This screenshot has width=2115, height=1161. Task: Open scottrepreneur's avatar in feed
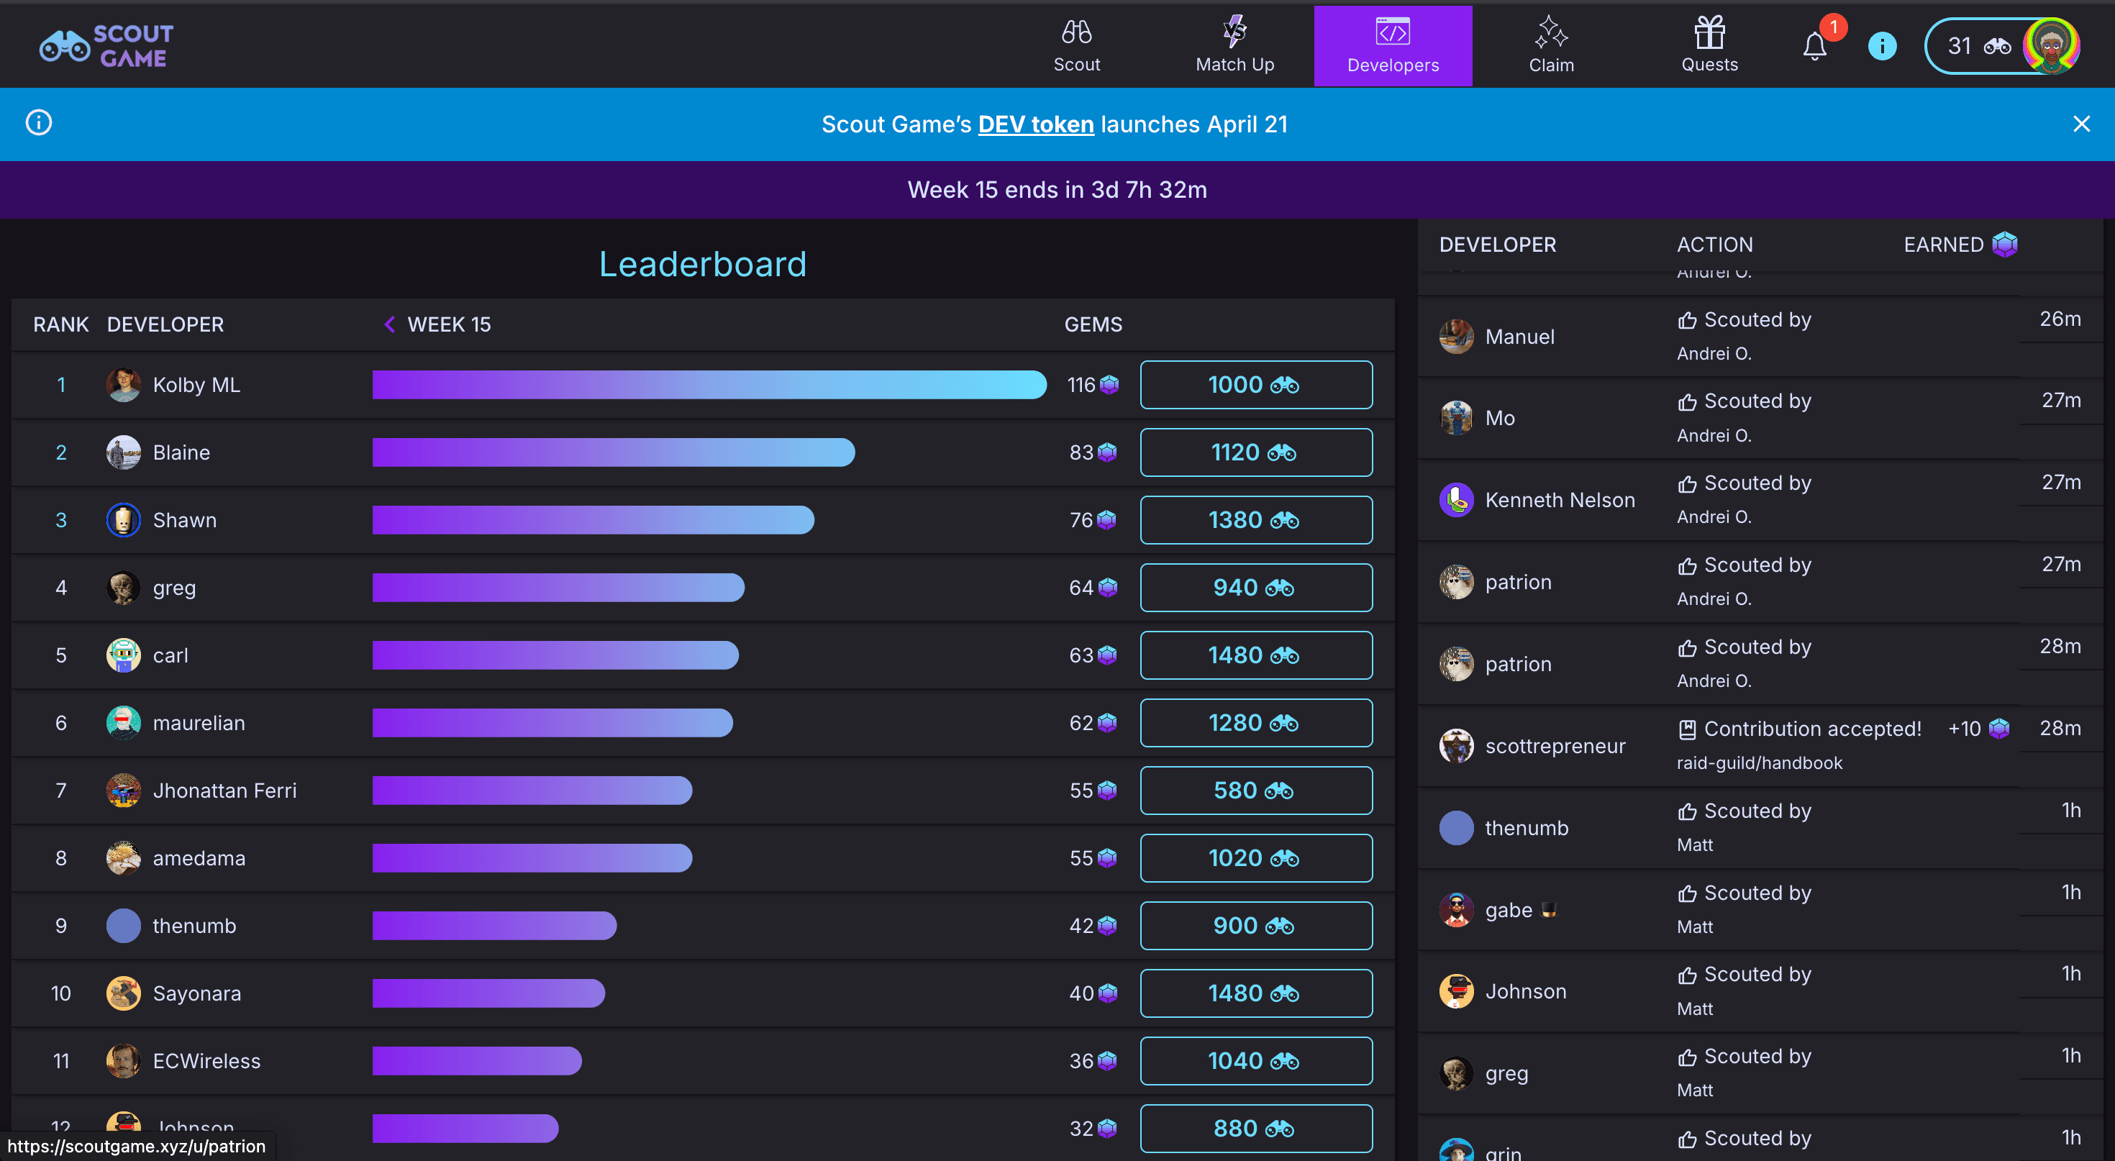(x=1456, y=745)
